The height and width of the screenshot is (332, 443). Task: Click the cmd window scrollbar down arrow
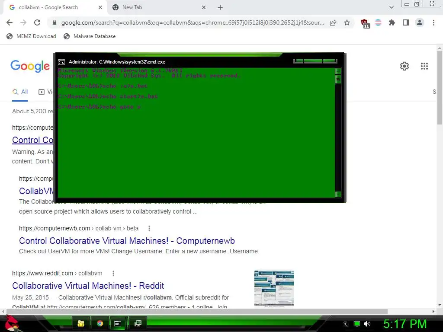338,194
